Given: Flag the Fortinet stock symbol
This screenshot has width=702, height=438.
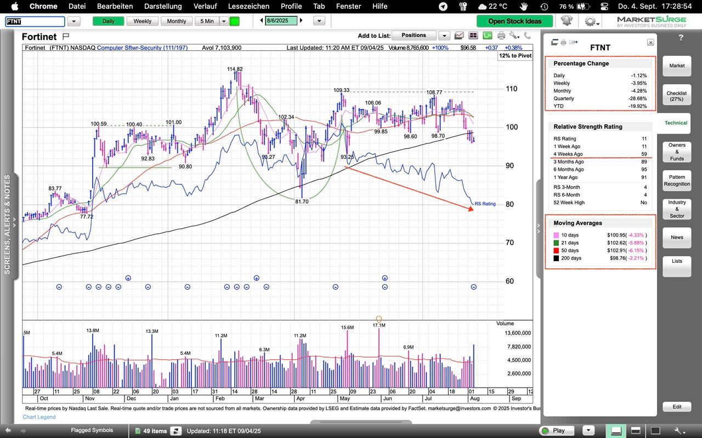Looking at the screenshot, I should [x=66, y=37].
